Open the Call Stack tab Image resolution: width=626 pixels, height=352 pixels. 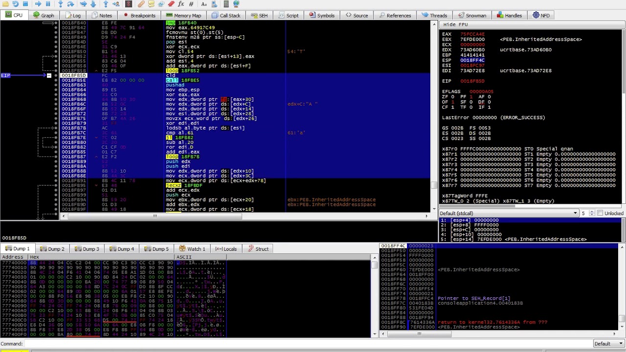(225, 15)
